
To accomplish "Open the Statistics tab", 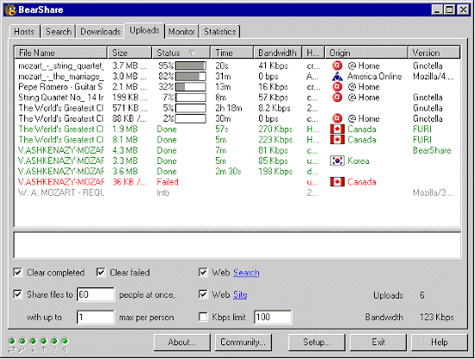I will pyautogui.click(x=220, y=31).
